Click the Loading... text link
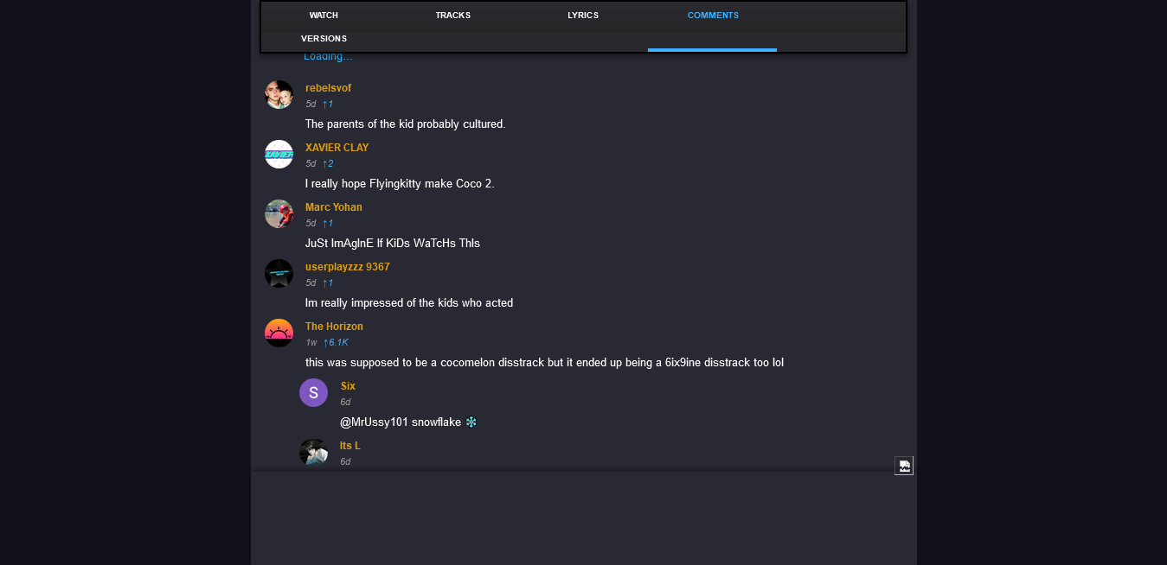Screen dimensions: 1167x565 [328, 57]
